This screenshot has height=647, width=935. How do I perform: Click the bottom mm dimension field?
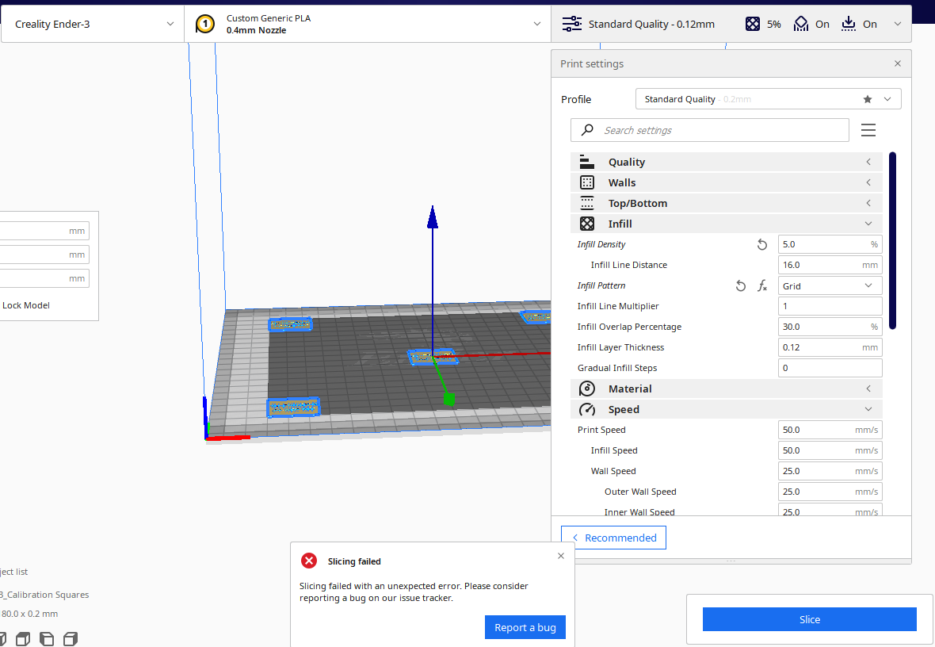tap(44, 279)
